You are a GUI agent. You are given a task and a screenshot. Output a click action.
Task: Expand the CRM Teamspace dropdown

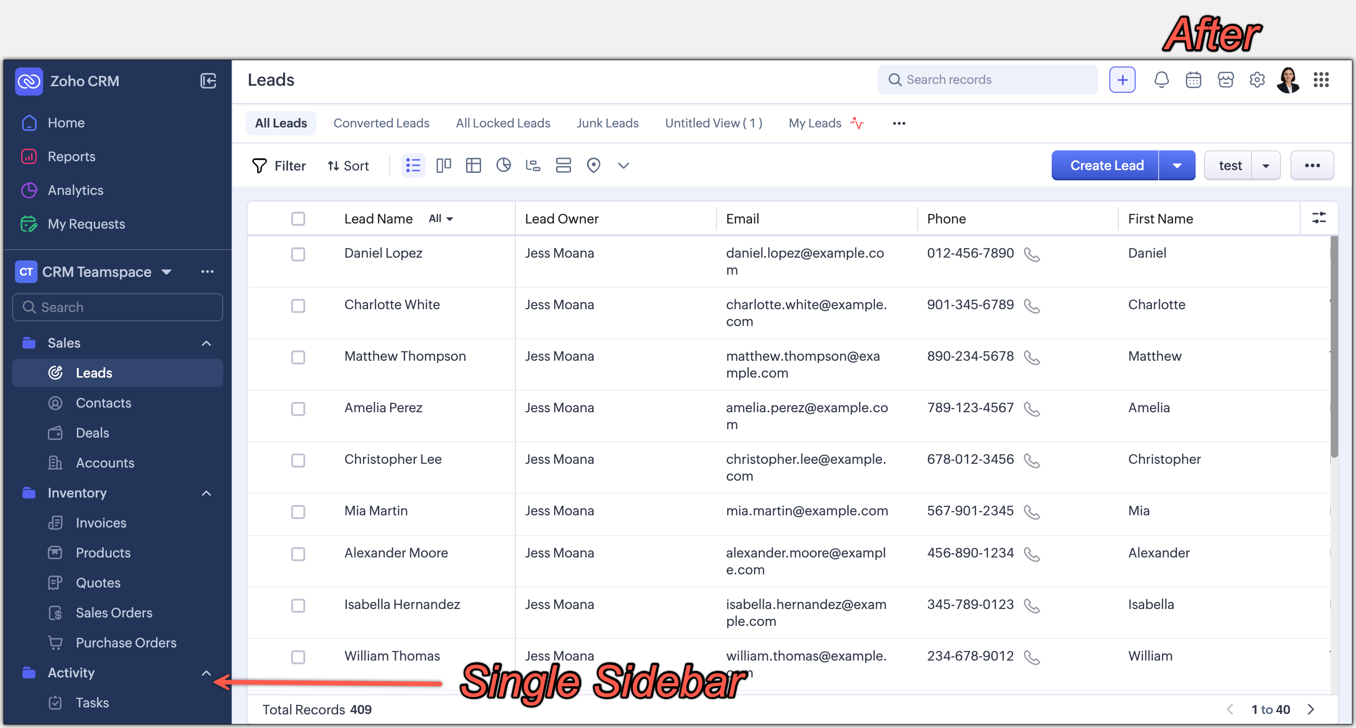pyautogui.click(x=167, y=272)
